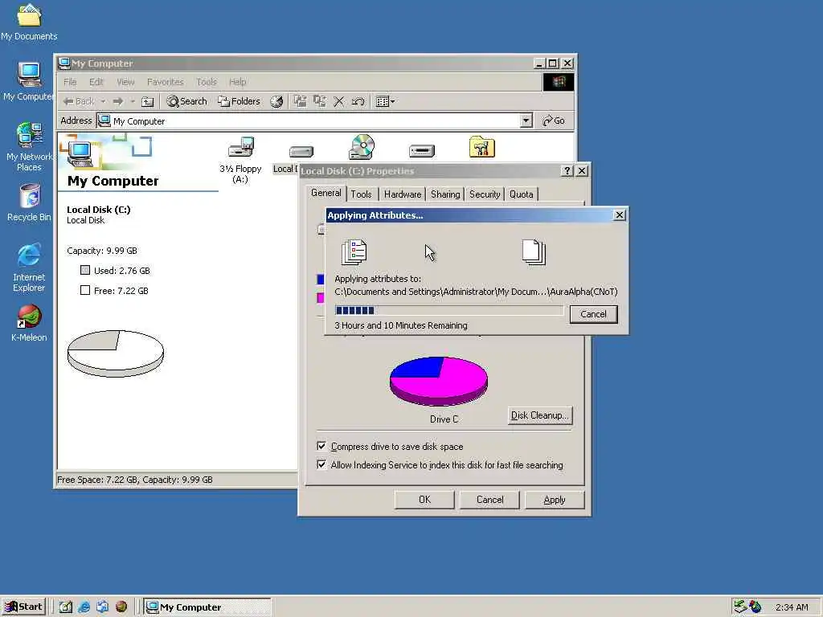Viewport: 823px width, 617px height.
Task: Switch to the Sharing tab
Action: [x=445, y=194]
